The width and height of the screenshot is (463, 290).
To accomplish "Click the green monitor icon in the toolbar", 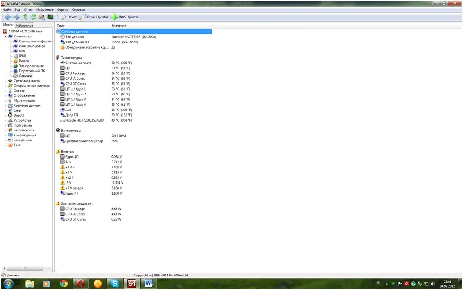I will 50,17.
